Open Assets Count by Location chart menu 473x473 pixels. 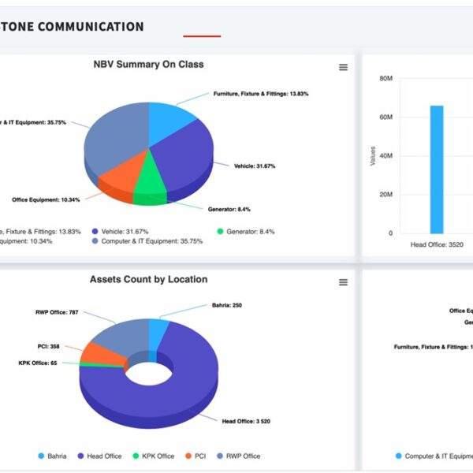[343, 282]
